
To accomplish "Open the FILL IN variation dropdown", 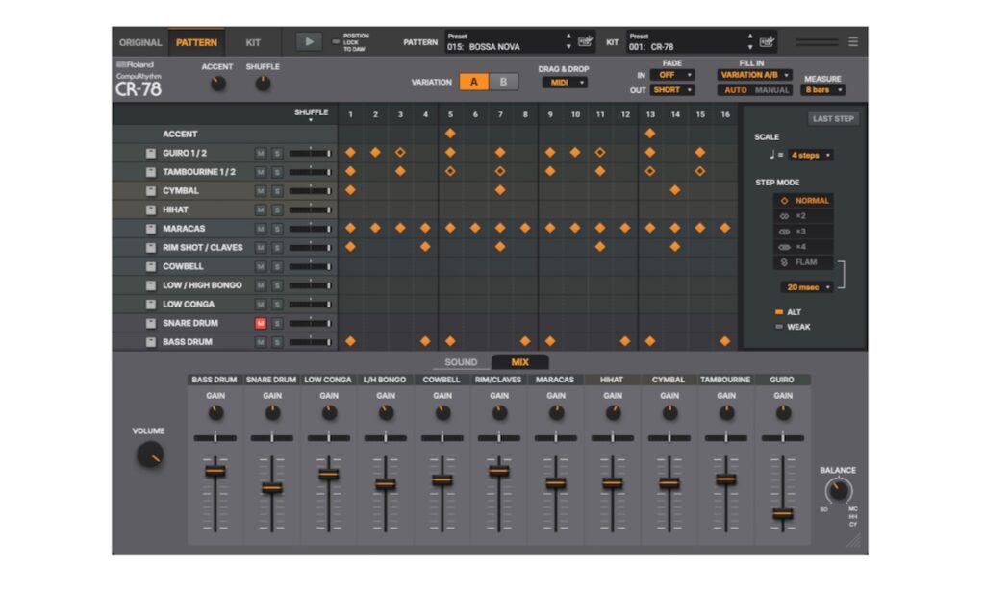I will click(754, 75).
